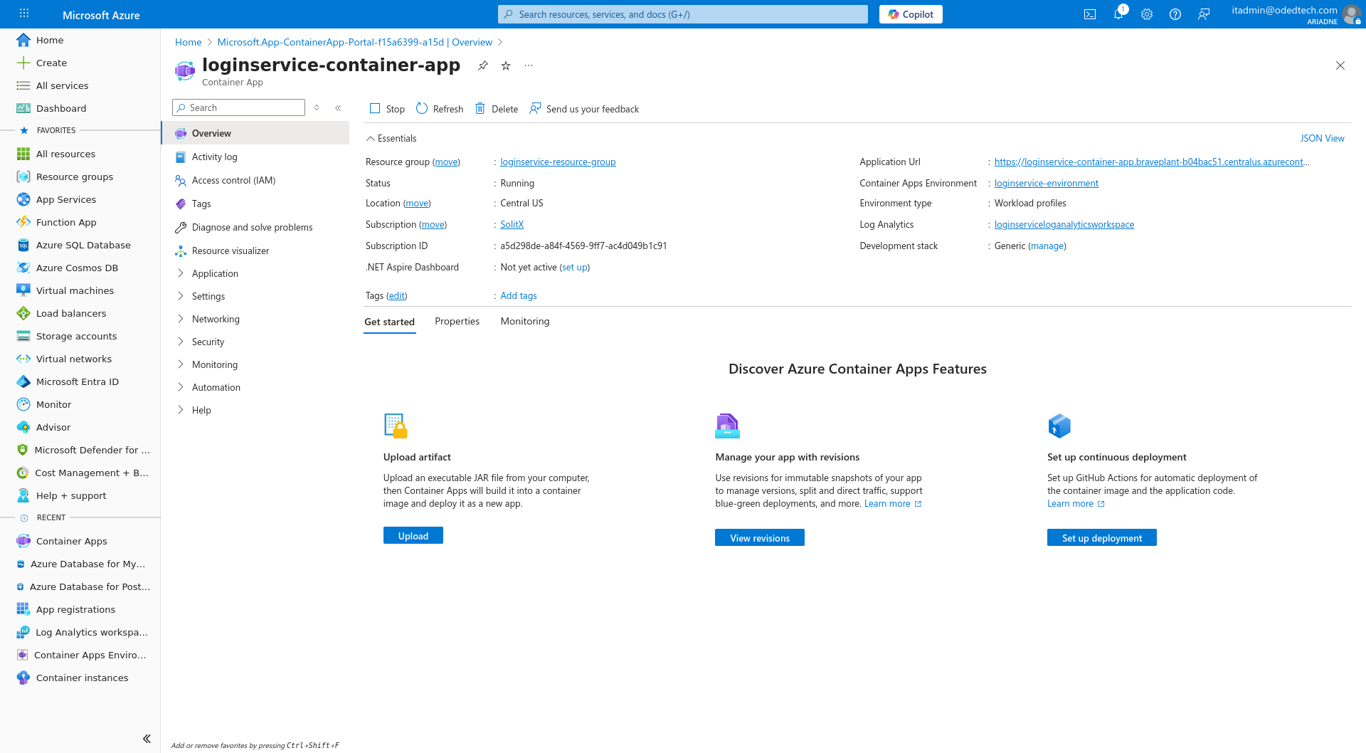Open the more options ellipsis beside title

pos(529,65)
